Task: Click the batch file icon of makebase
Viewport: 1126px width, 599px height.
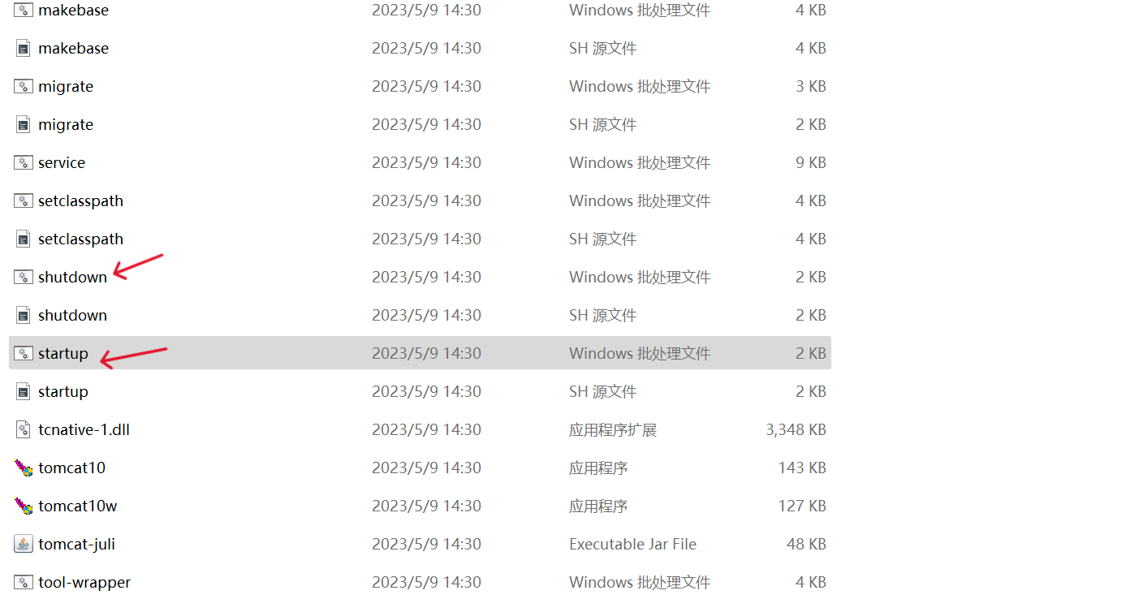Action: tap(24, 11)
